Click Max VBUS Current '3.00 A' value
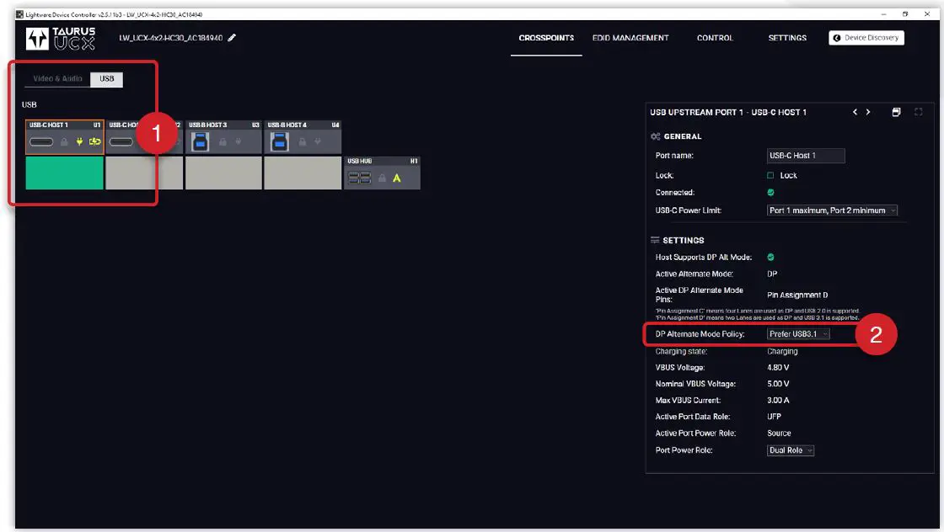 click(x=778, y=400)
